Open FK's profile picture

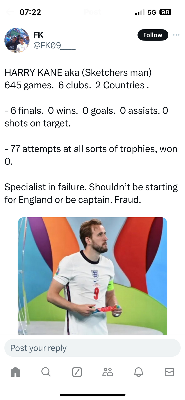17,40
